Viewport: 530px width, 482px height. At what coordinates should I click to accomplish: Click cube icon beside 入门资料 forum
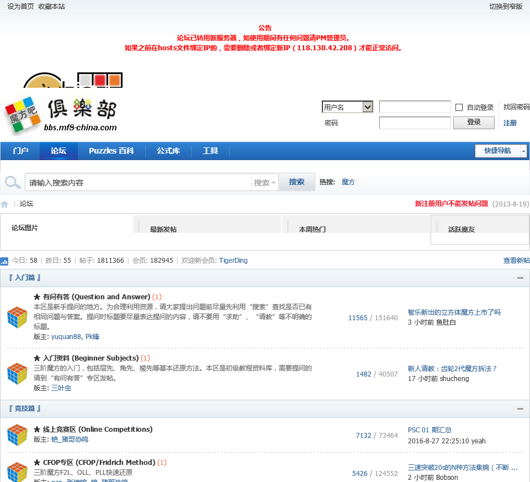point(17,373)
